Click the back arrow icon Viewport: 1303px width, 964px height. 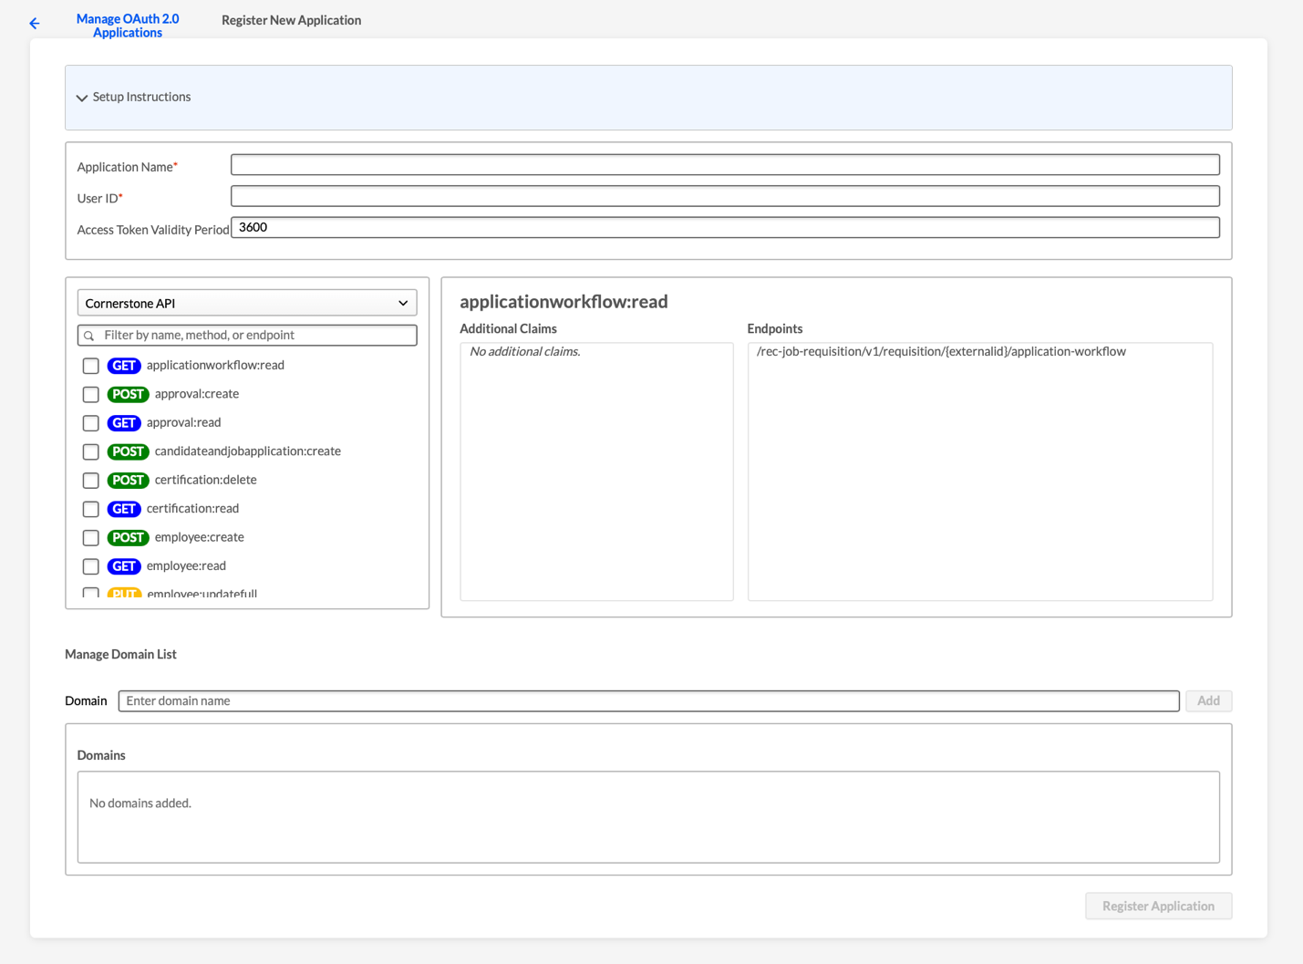(x=35, y=24)
